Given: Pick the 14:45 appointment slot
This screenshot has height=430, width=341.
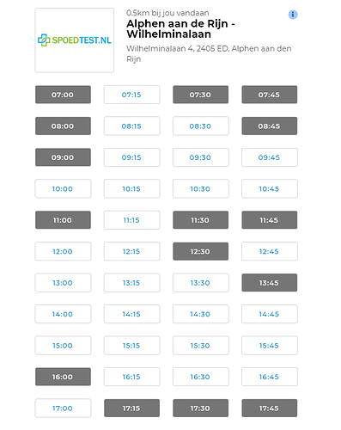Looking at the screenshot, I should point(270,314).
